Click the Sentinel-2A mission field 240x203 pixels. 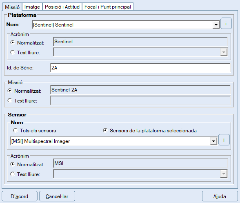(x=140, y=90)
